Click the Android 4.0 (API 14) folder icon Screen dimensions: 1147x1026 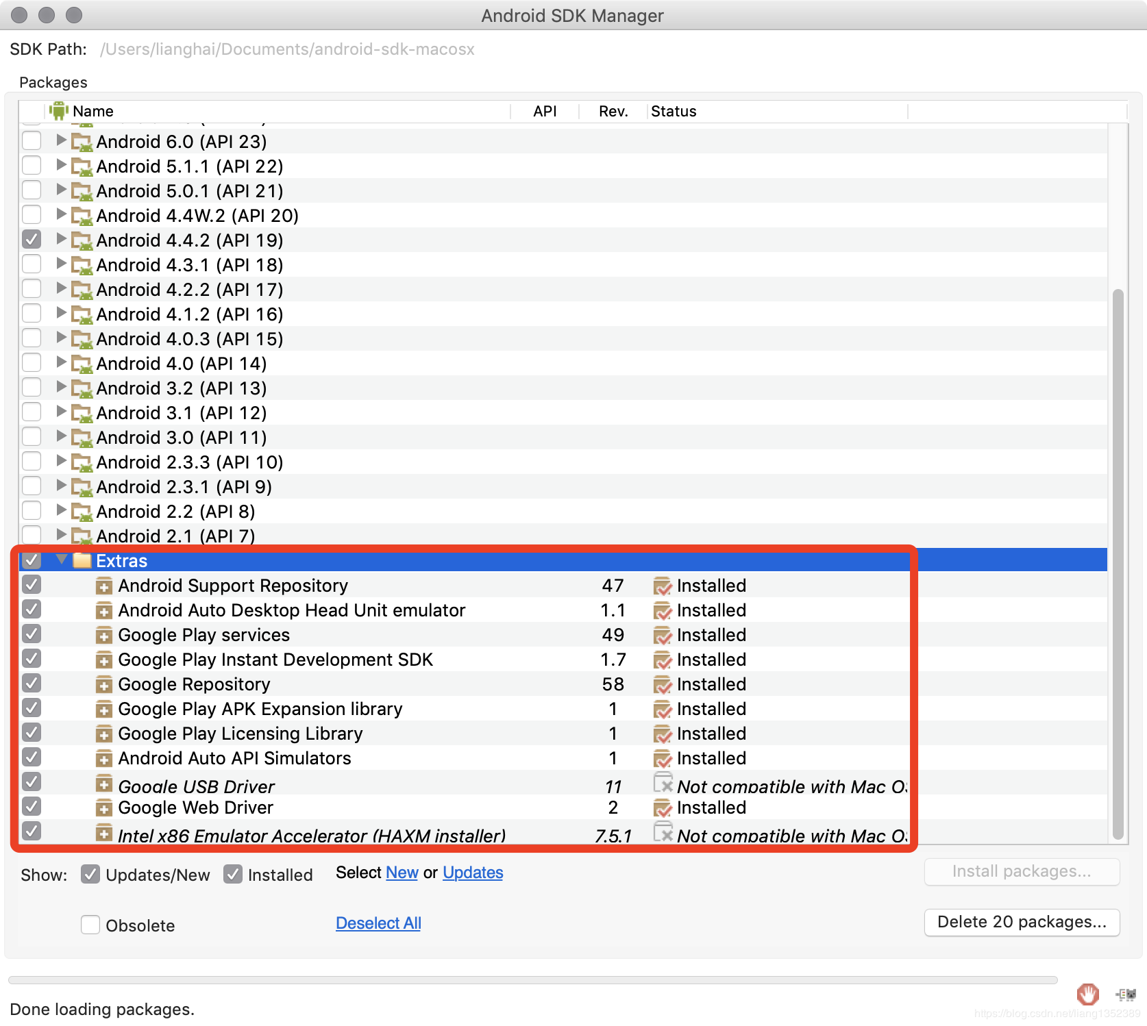coord(82,364)
